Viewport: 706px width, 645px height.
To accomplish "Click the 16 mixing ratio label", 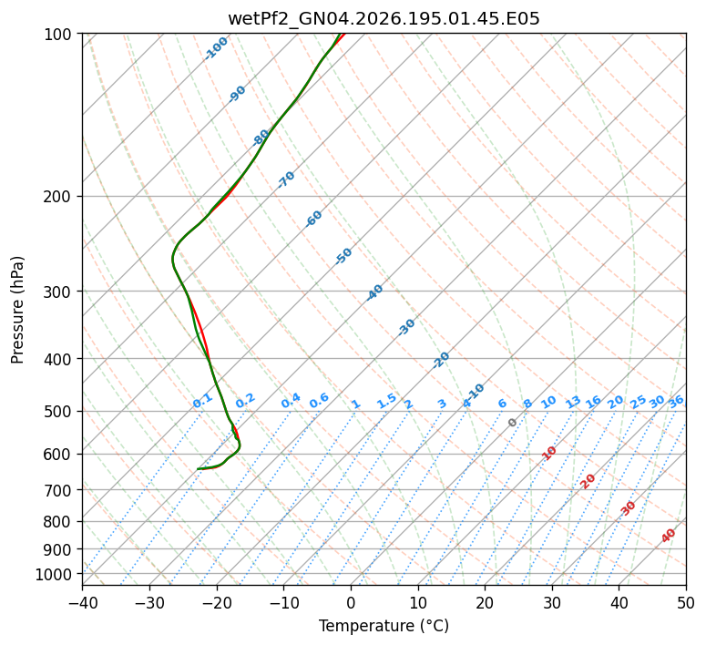I will (x=593, y=403).
